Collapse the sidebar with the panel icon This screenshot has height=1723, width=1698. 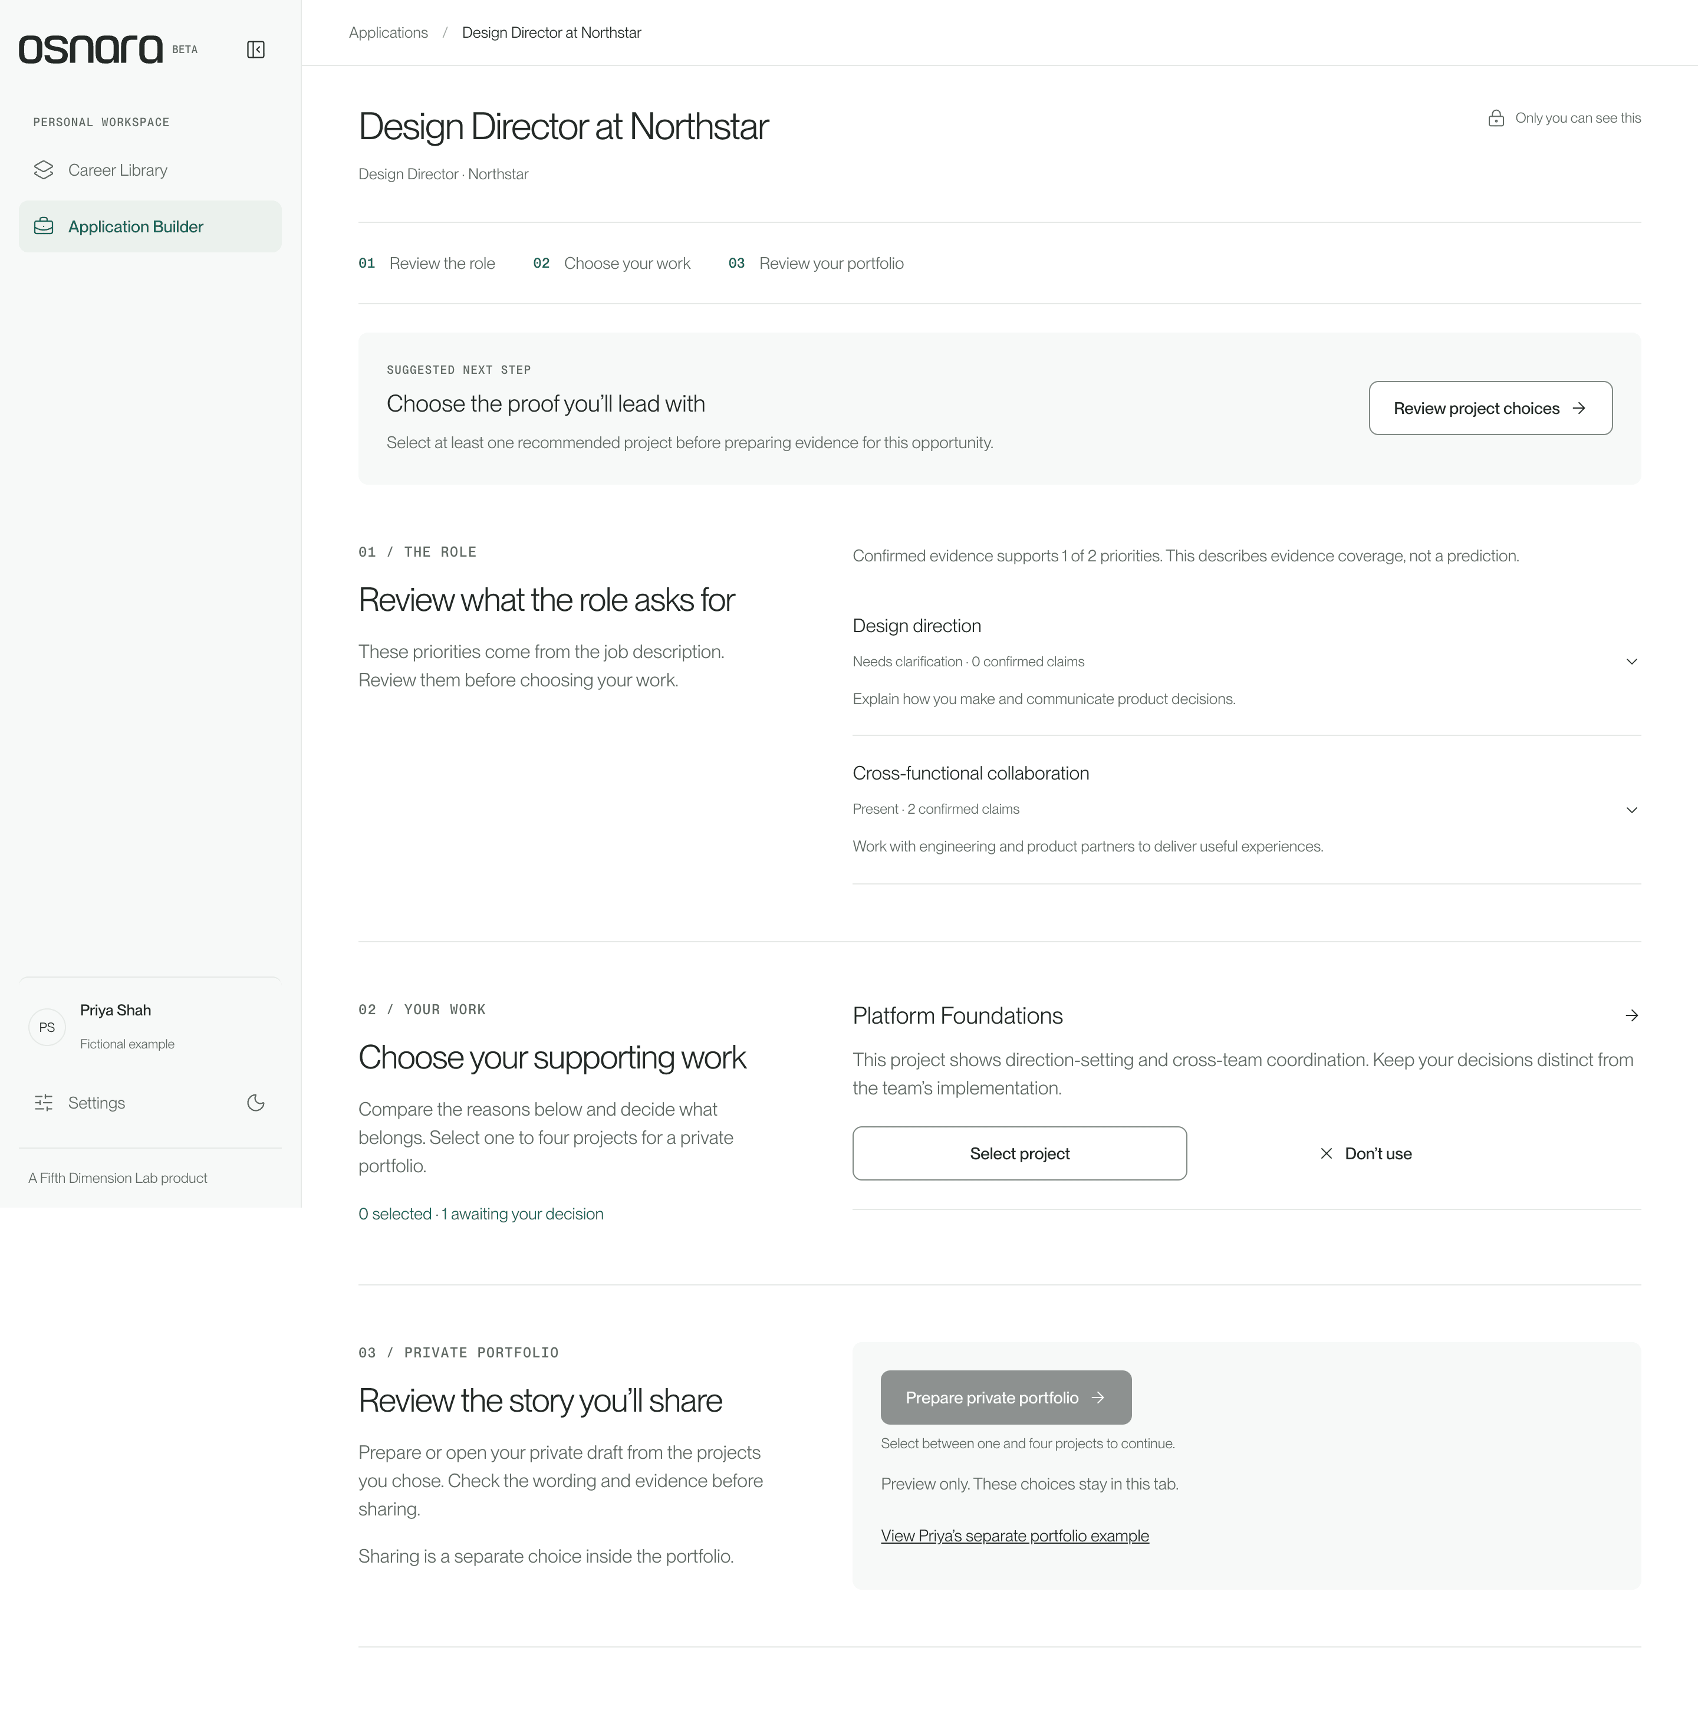[x=256, y=49]
